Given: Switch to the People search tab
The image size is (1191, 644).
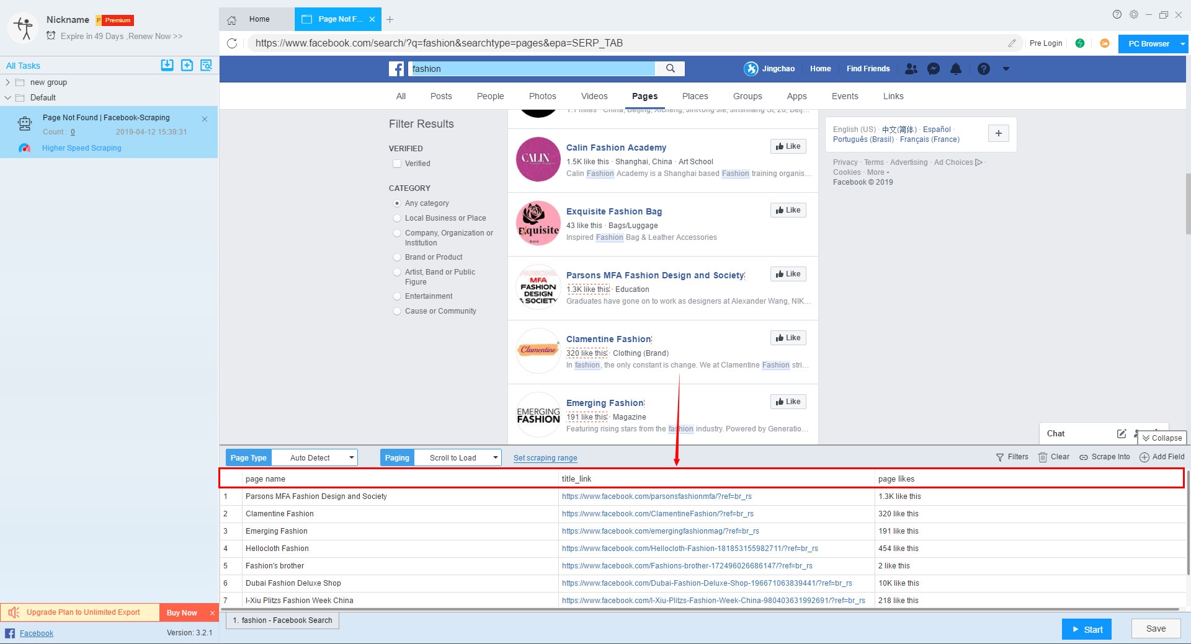Looking at the screenshot, I should [490, 96].
